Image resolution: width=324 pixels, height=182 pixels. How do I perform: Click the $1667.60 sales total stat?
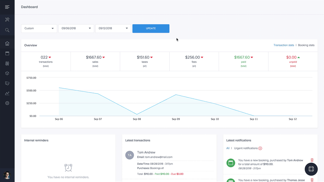(95, 61)
